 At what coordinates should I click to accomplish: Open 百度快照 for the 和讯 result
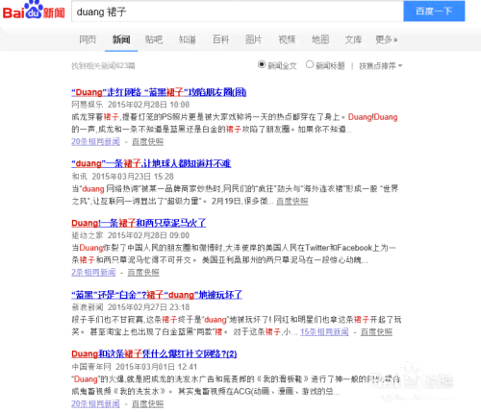[292, 201]
